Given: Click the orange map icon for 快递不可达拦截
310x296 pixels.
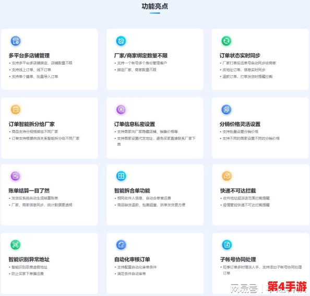Looking at the screenshot, I should [226, 176].
